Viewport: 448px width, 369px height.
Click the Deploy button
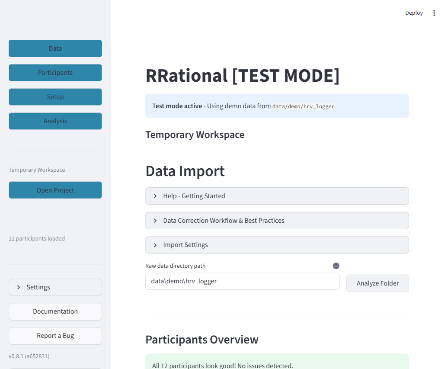414,13
